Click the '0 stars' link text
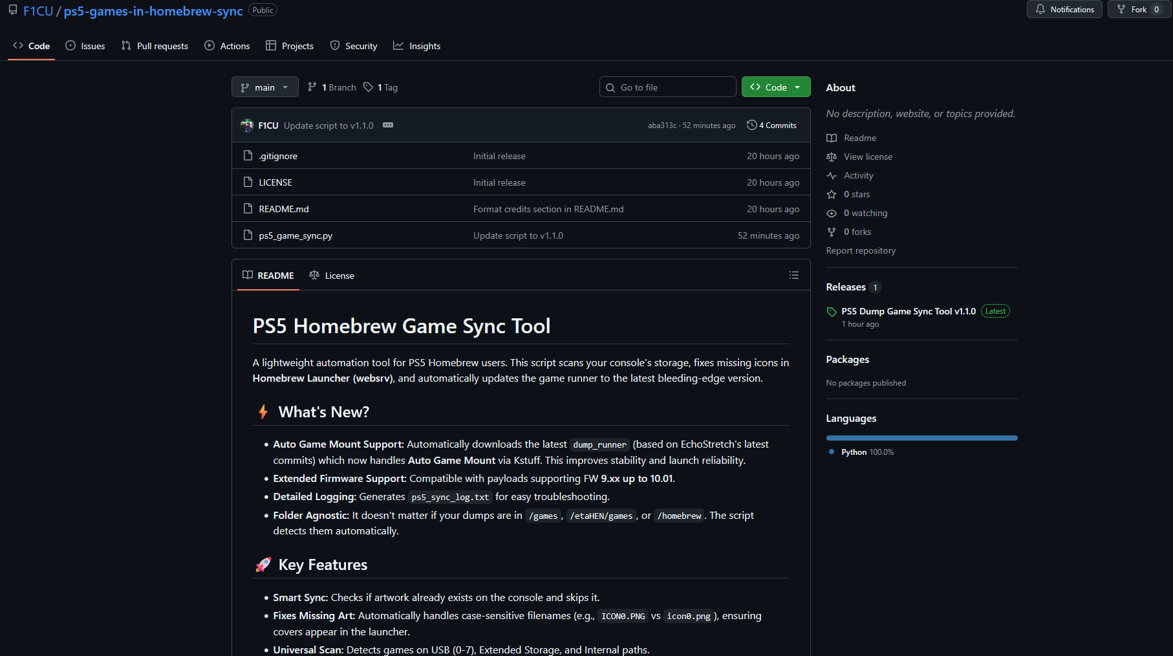 pos(857,194)
